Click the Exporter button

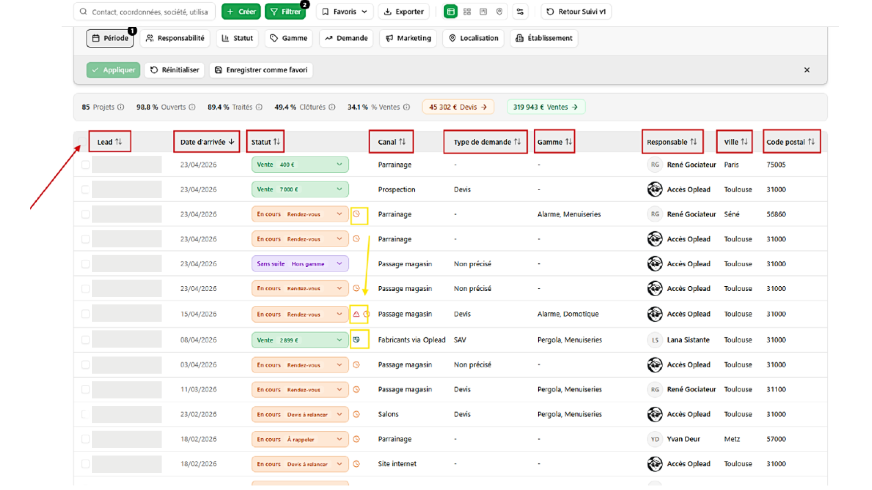[404, 12]
